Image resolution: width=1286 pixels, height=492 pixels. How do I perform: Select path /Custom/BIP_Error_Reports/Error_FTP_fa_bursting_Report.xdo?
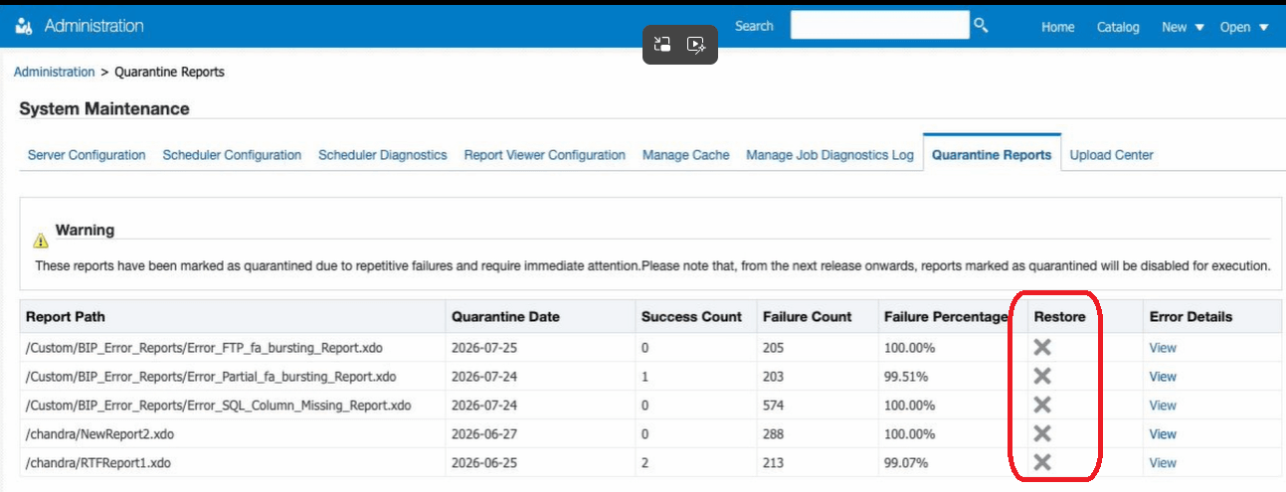(x=205, y=348)
